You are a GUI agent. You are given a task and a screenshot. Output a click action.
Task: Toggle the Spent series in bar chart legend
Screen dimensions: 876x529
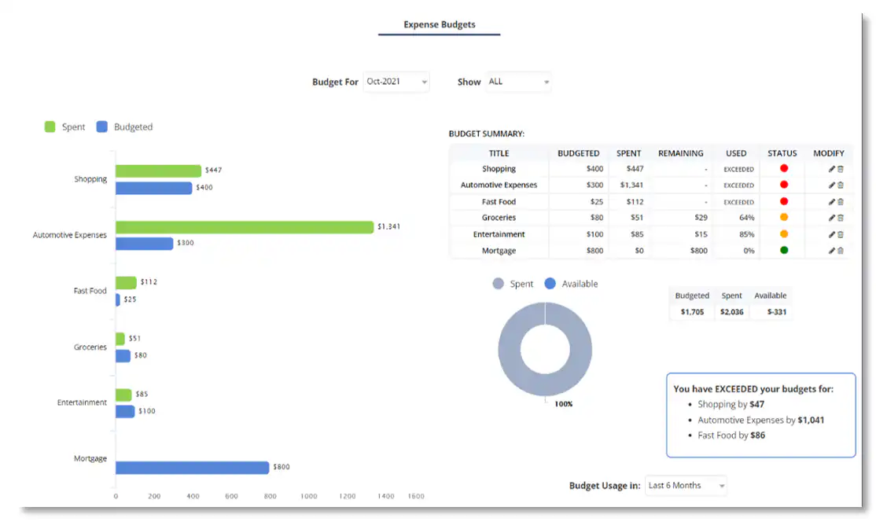[64, 127]
